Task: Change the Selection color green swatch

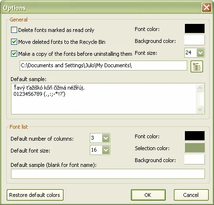Action: pyautogui.click(x=194, y=148)
